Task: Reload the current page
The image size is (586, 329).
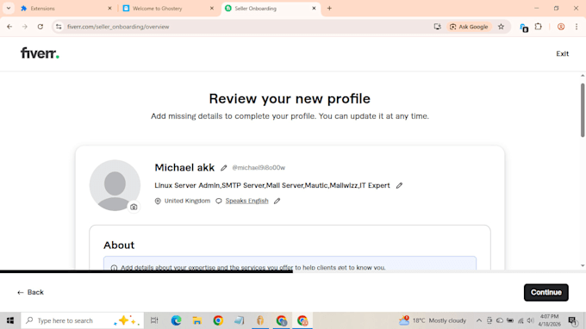Action: [41, 27]
